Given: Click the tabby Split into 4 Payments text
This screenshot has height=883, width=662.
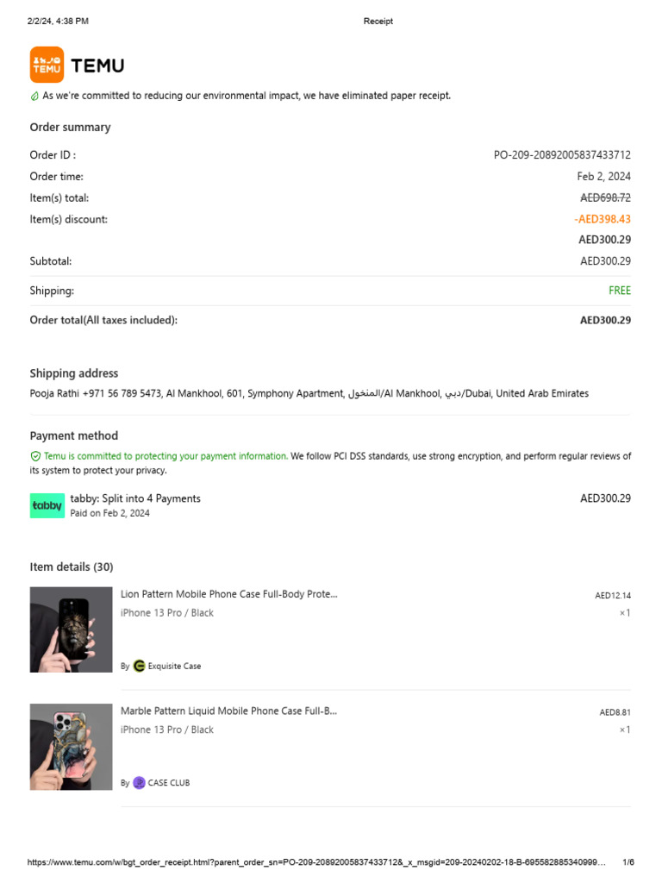Looking at the screenshot, I should click(135, 498).
